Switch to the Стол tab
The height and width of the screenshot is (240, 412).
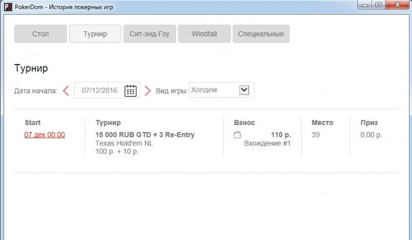click(41, 34)
